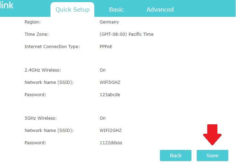
Task: Select the 5GHz wireless On status
Action: (x=102, y=118)
